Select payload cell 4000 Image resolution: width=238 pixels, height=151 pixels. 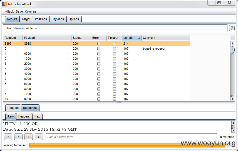tap(28, 74)
